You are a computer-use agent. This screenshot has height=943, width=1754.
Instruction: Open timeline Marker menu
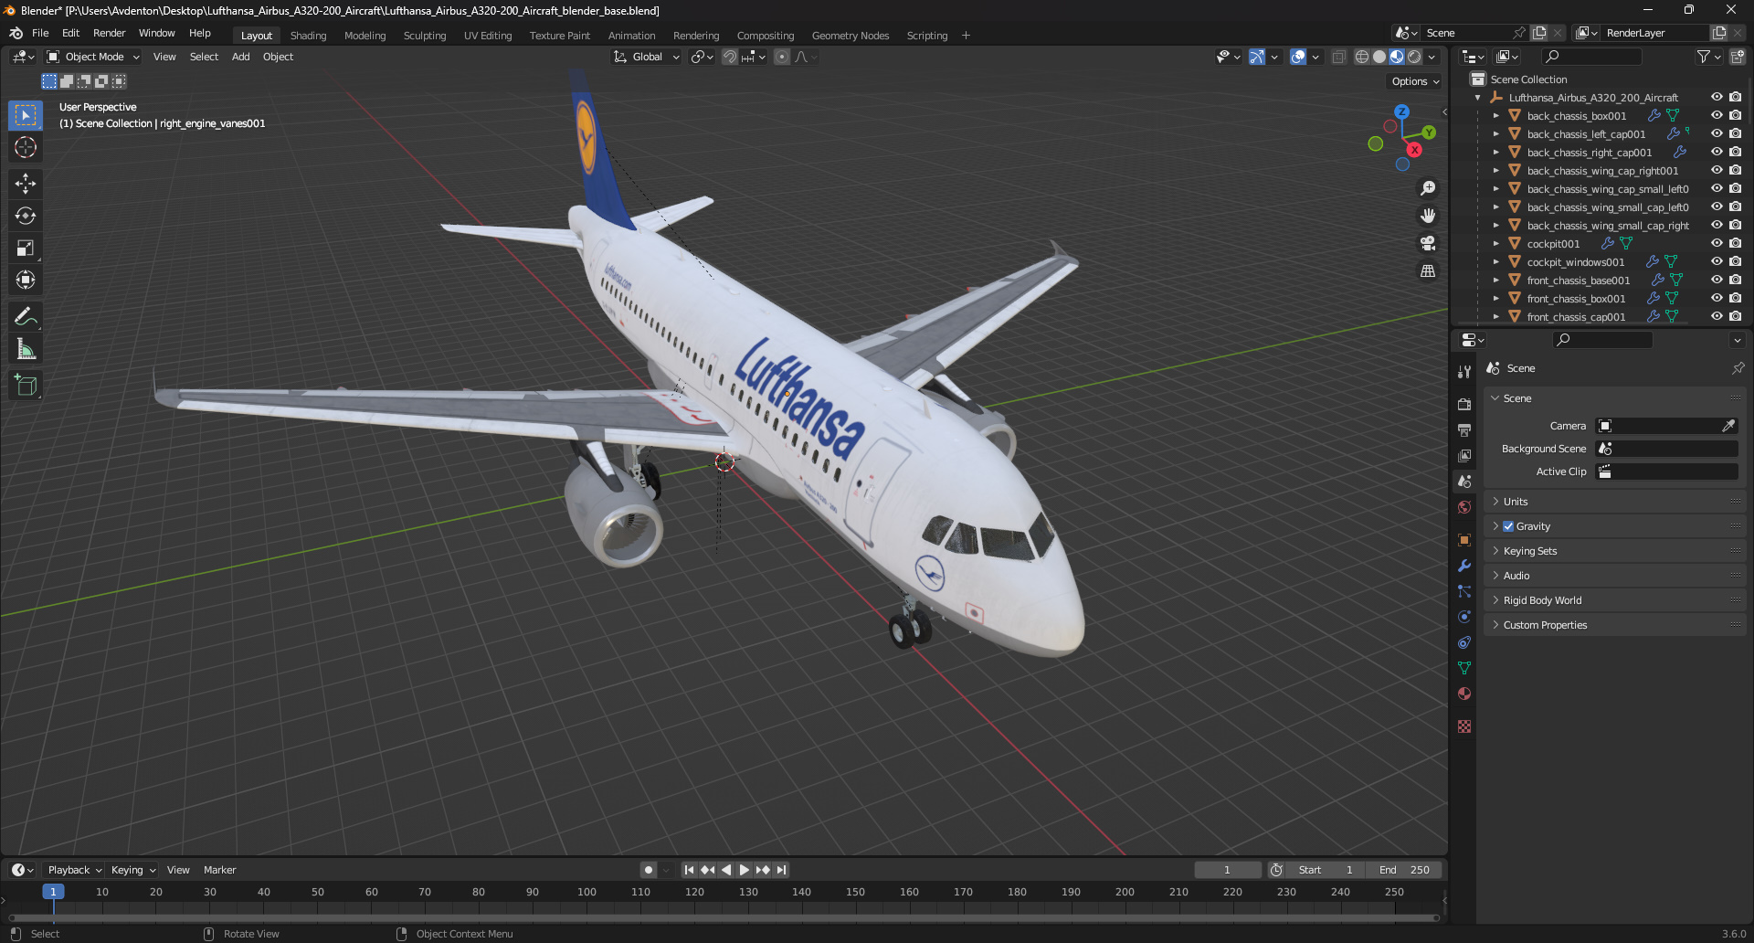click(219, 870)
